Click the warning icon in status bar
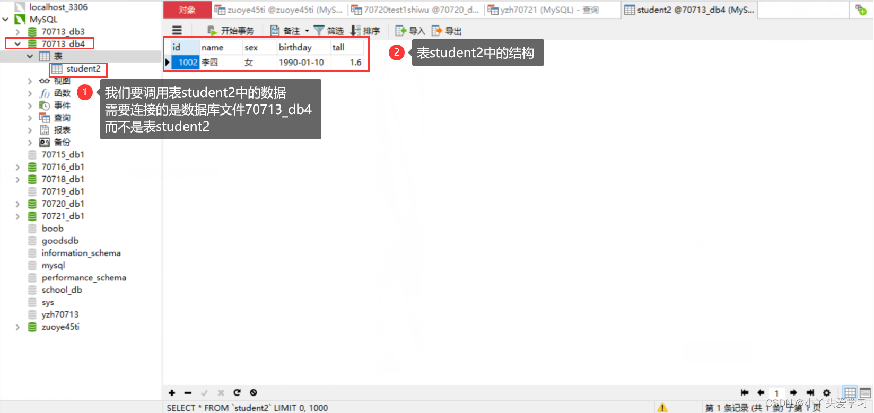Image resolution: width=874 pixels, height=413 pixels. point(662,407)
